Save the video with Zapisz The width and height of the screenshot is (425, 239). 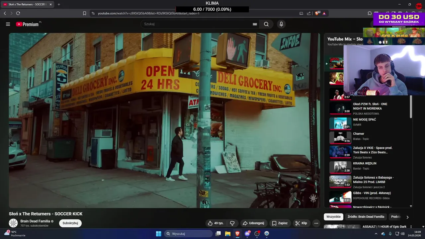(280, 223)
